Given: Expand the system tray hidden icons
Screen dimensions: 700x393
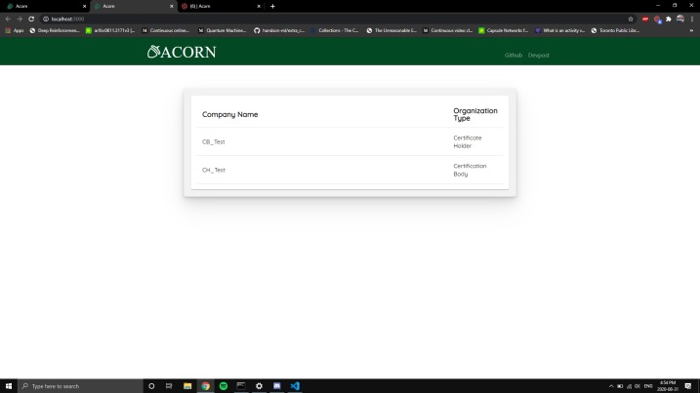Looking at the screenshot, I should click(611, 386).
